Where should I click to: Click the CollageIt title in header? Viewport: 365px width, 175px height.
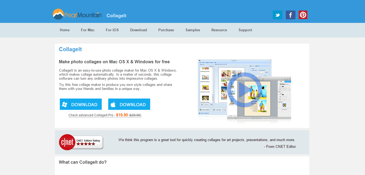click(116, 16)
